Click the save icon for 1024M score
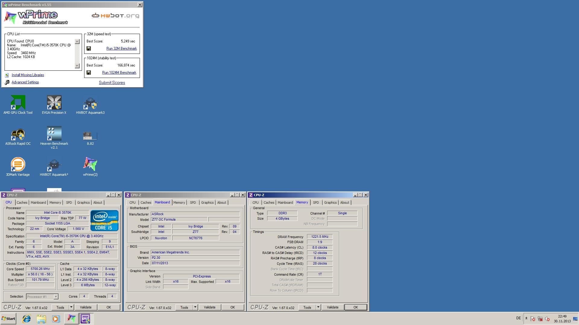Screen dimensions: 579x325 click(89, 73)
